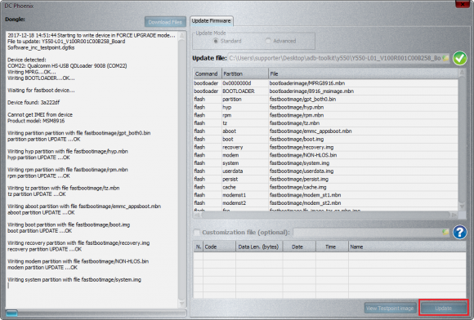Click the progress bar below the log
474x320 pixels.
coord(96,313)
